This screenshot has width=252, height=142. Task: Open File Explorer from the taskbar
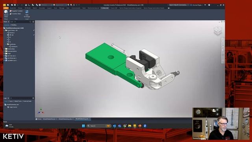pos(130,126)
